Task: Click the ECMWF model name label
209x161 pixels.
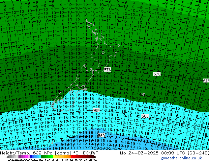Action: (x=90, y=153)
